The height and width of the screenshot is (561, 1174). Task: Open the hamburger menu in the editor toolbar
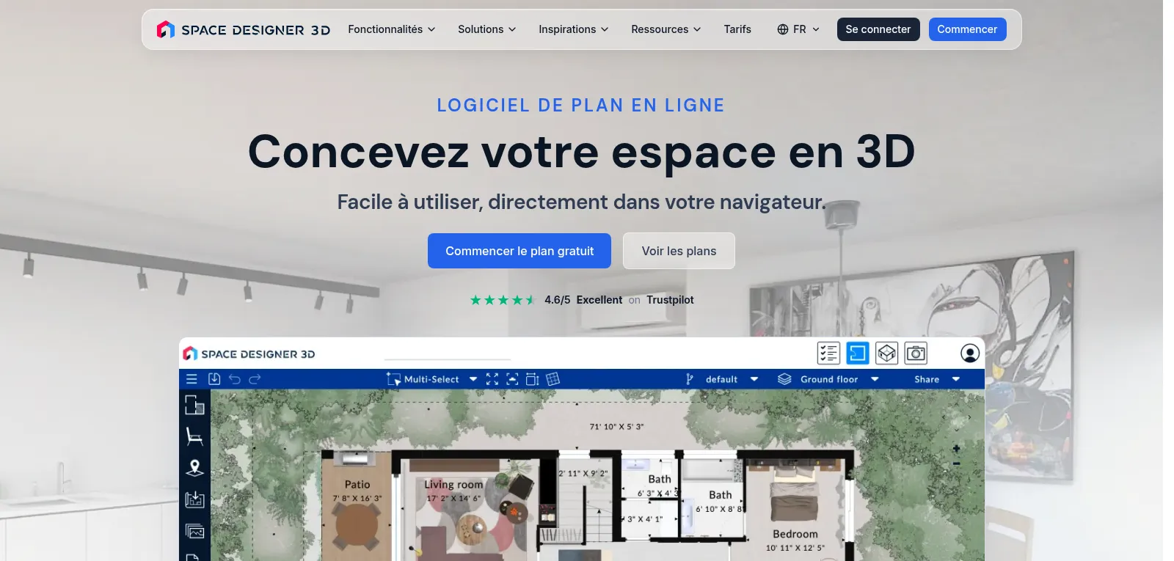click(x=192, y=379)
